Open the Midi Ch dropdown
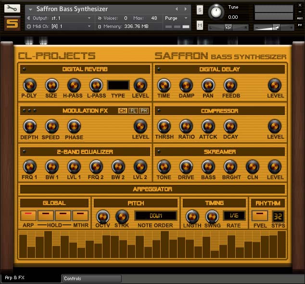The width and height of the screenshot is (305, 284). [x=59, y=26]
